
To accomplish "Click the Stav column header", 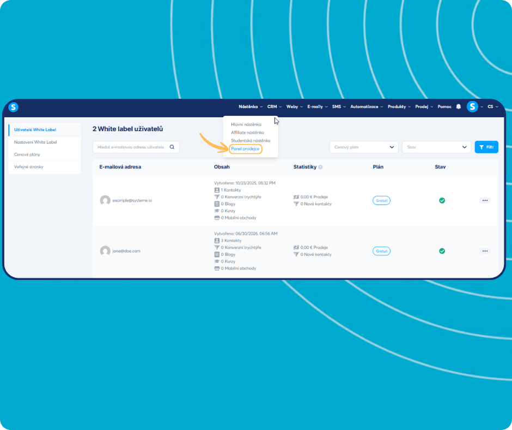I will point(440,167).
